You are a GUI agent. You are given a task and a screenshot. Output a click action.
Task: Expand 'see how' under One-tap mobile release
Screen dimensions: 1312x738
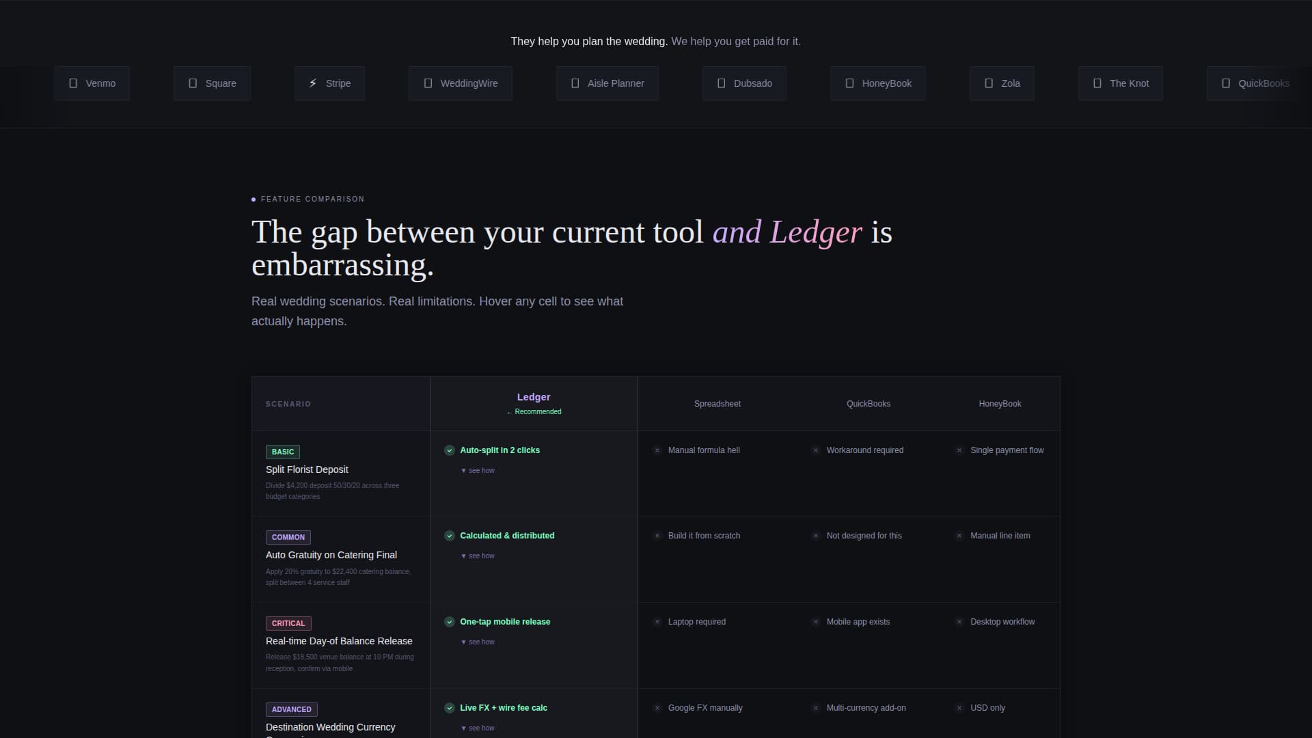coord(478,642)
